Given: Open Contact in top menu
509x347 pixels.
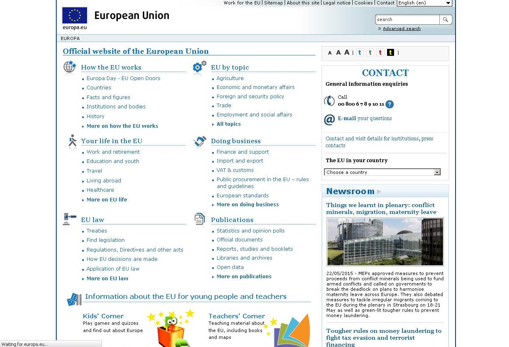Looking at the screenshot, I should (x=385, y=3).
